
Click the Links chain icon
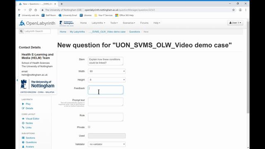tap(23, 127)
